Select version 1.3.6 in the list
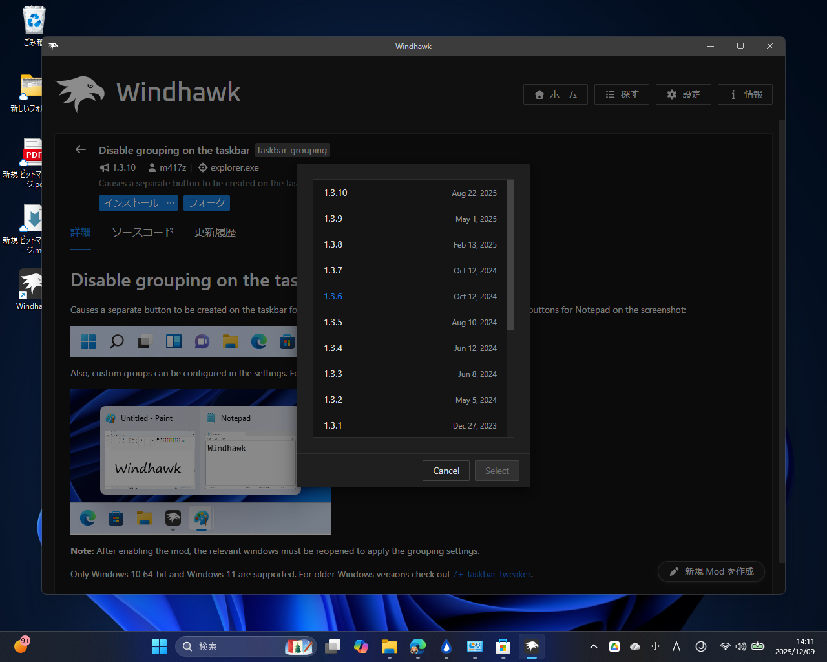The width and height of the screenshot is (827, 662). [410, 296]
